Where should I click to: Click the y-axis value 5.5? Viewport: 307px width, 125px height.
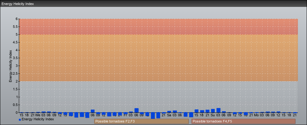(15, 27)
